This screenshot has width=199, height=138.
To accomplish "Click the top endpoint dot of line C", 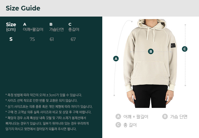I will point(185,25).
